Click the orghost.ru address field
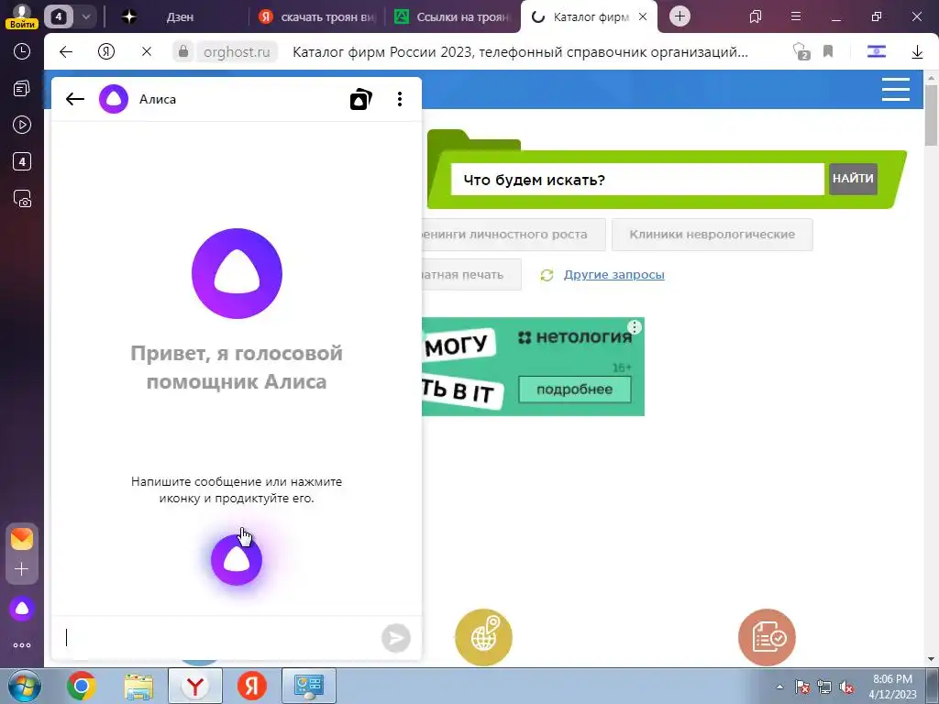Viewport: 939px width, 704px height. point(237,52)
